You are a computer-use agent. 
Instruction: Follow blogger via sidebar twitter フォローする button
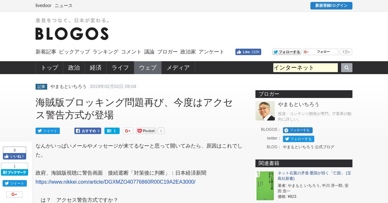tap(298, 139)
